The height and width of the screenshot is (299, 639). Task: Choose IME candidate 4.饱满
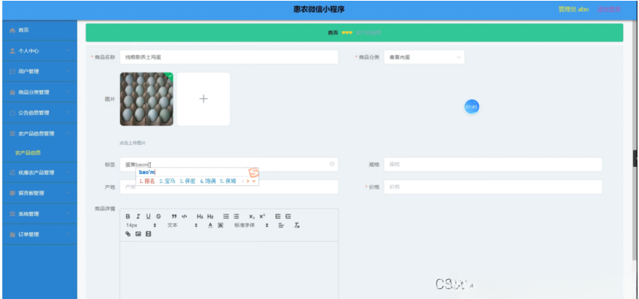point(208,181)
